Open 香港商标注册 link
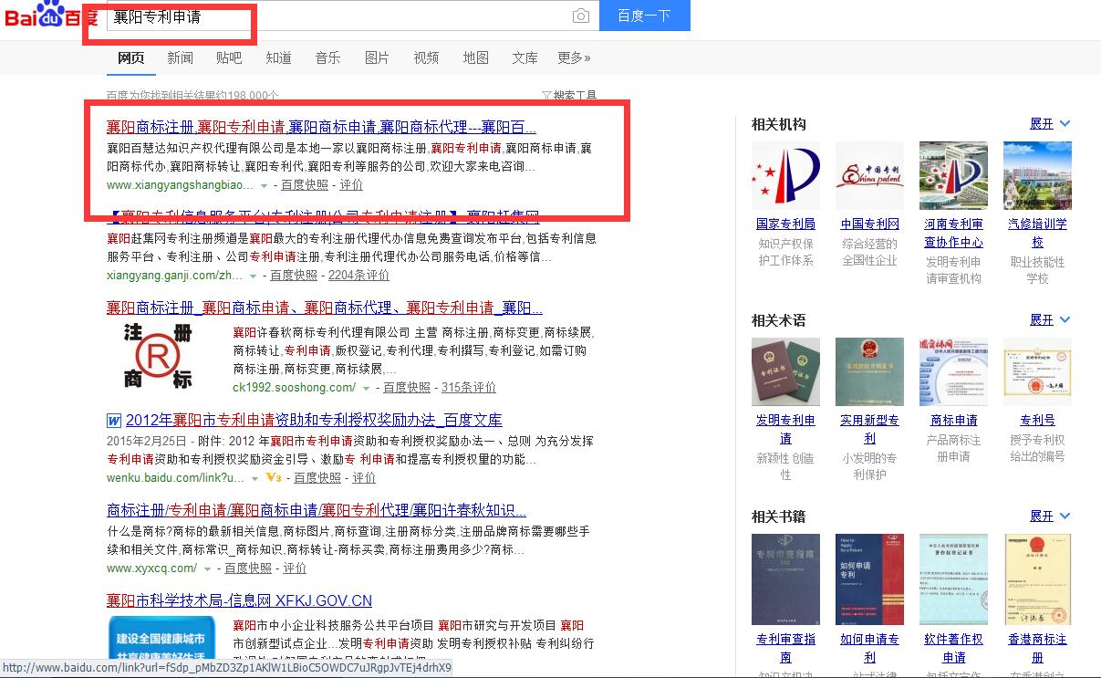The image size is (1101, 678). pyautogui.click(x=1037, y=648)
